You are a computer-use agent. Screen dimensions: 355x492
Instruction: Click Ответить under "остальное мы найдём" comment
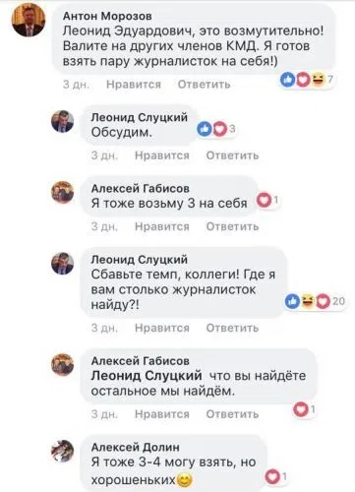[x=232, y=414]
